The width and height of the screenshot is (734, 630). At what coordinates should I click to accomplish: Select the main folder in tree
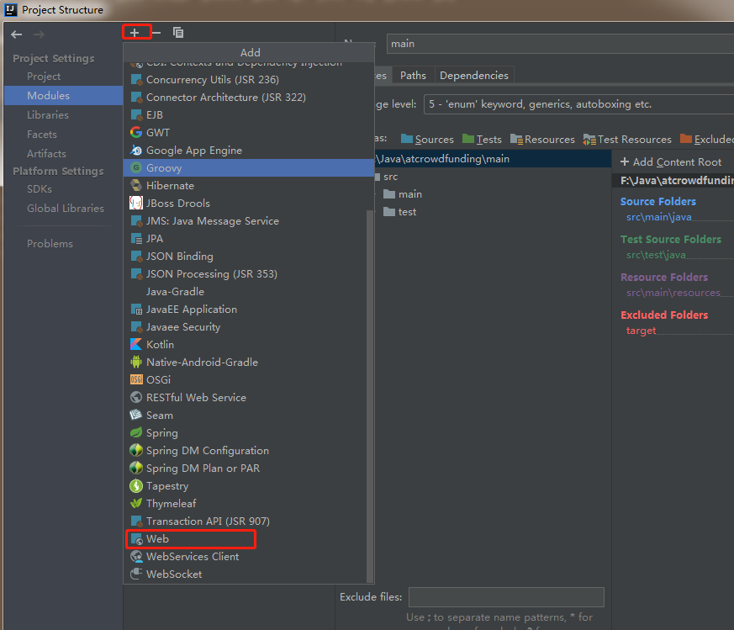click(x=403, y=194)
